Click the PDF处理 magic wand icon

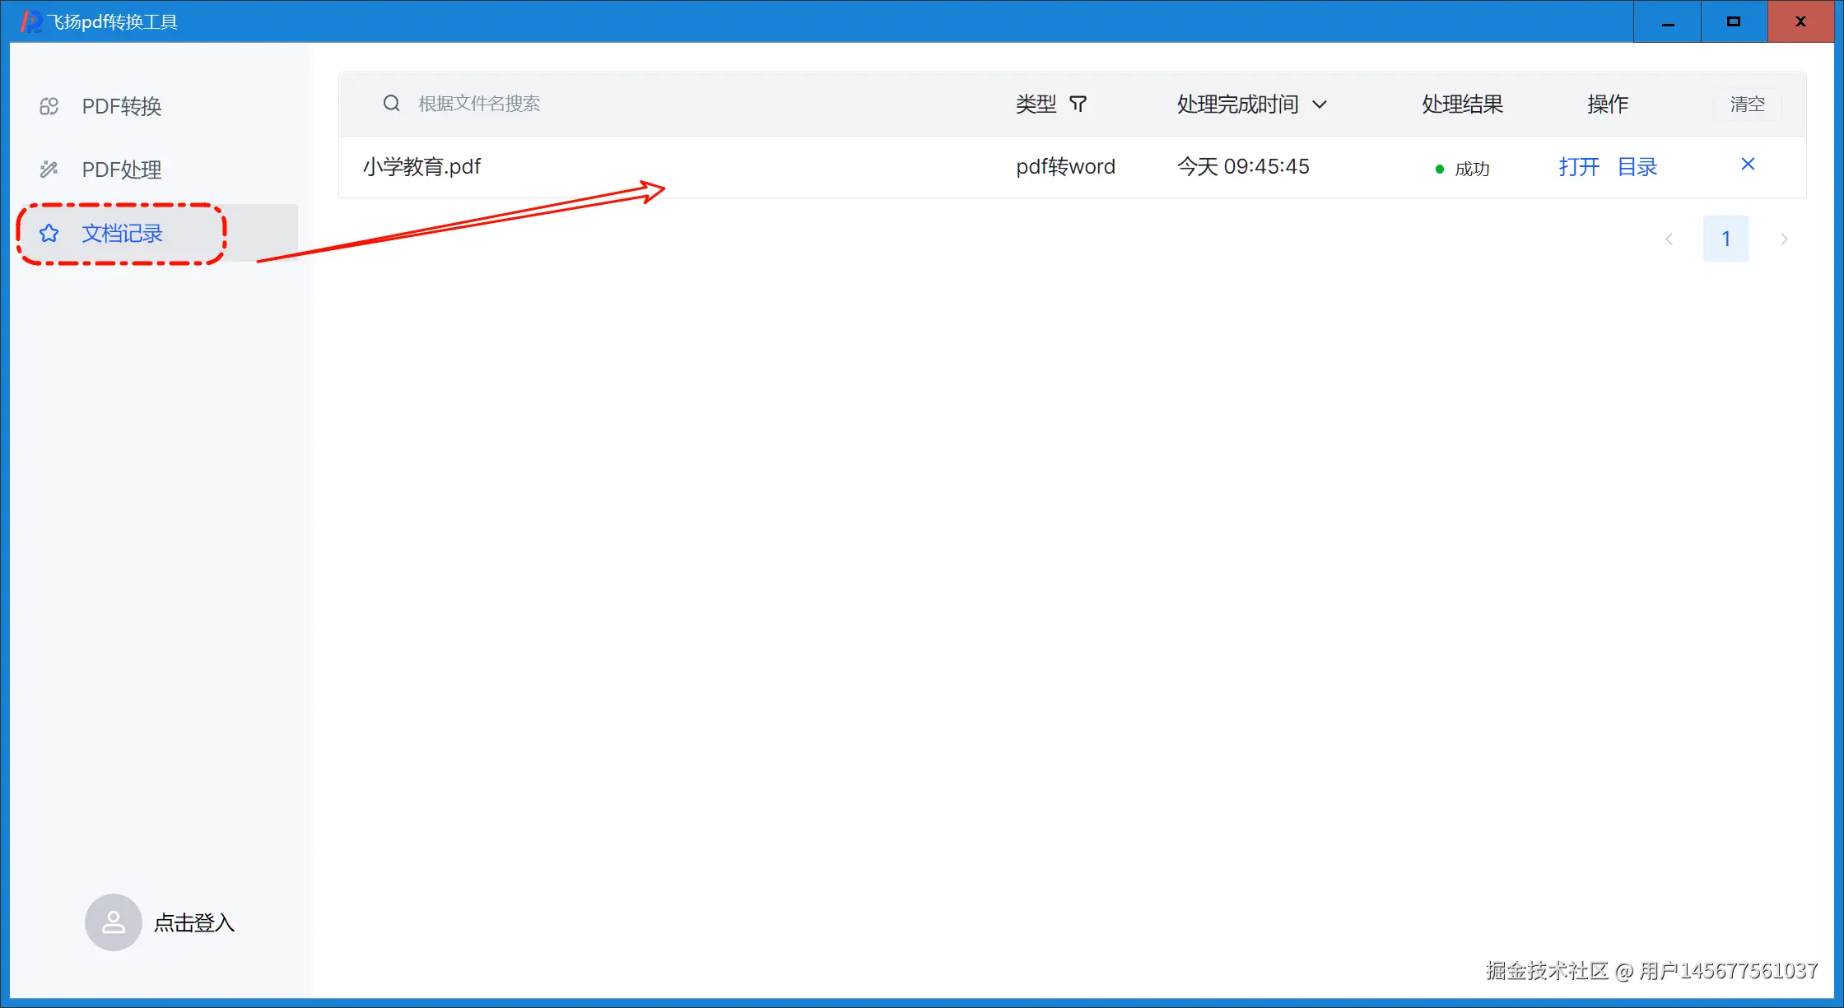pyautogui.click(x=49, y=170)
